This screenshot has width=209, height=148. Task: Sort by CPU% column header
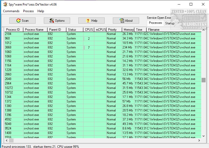[89, 30]
